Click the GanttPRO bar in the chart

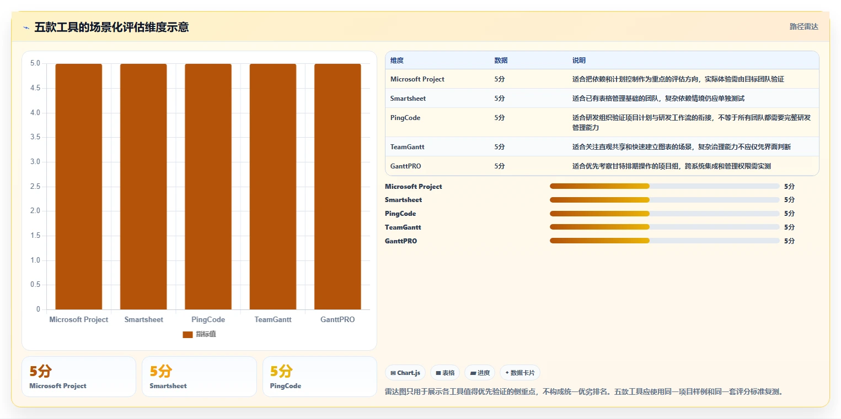point(338,186)
